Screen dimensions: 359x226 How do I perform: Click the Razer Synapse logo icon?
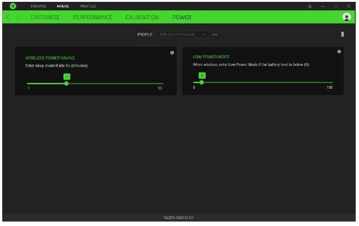point(13,6)
